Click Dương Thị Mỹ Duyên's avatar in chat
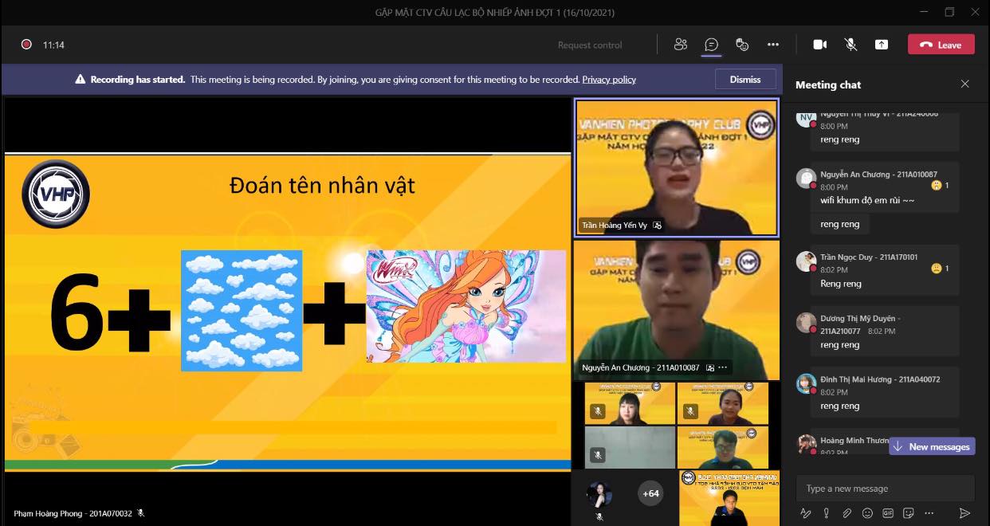990x526 pixels. (807, 322)
